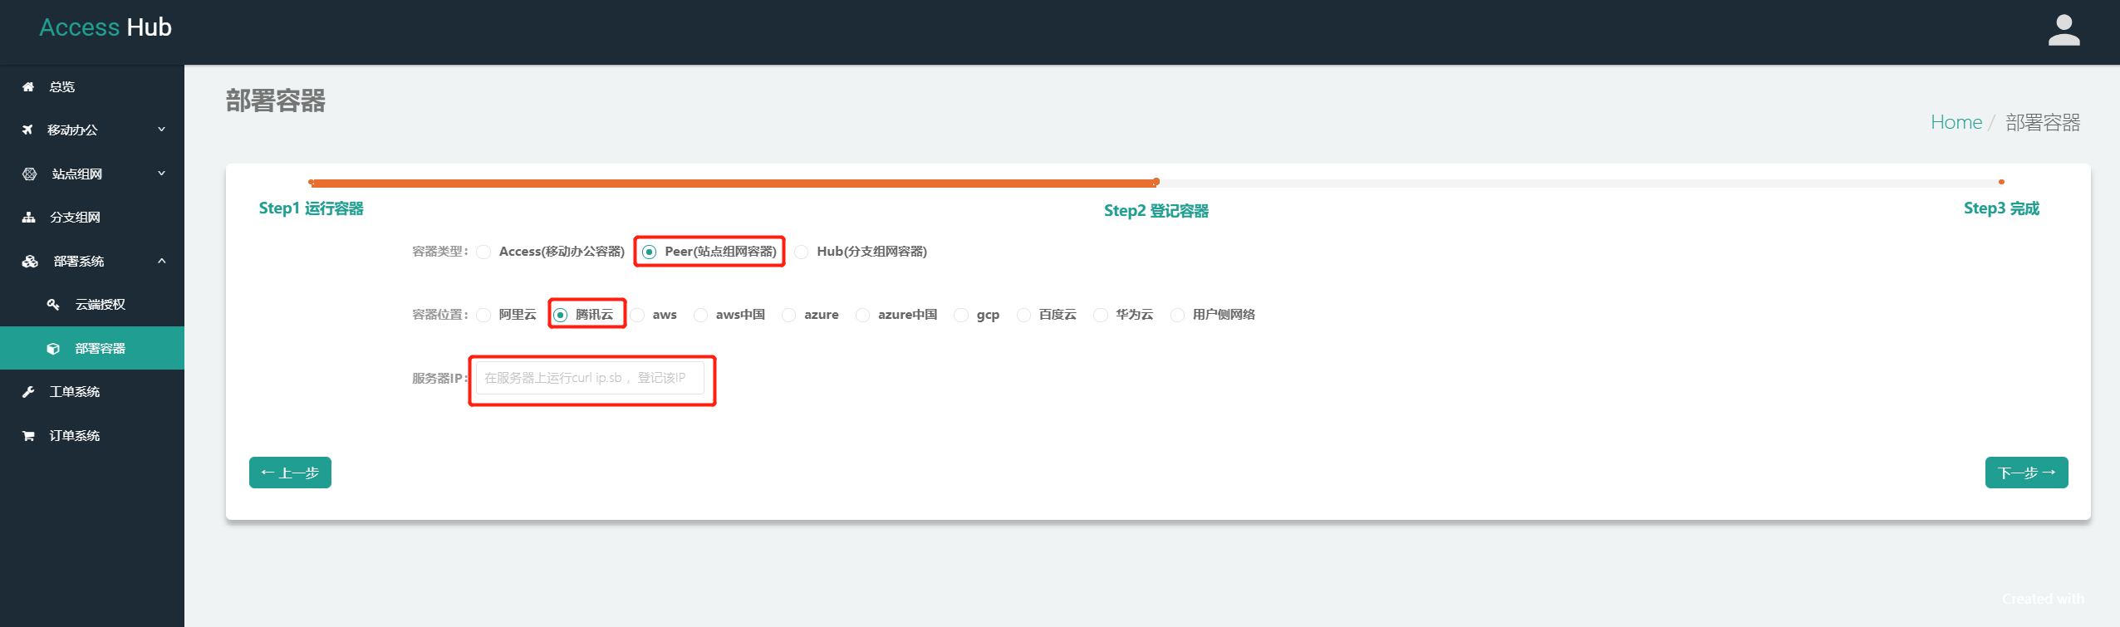
Task: Collapse the 部署系统 menu chevron
Action: 162,261
